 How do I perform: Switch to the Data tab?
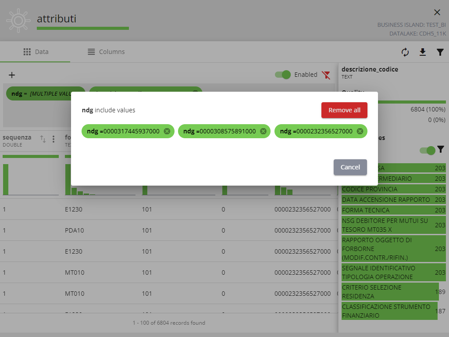click(x=36, y=52)
